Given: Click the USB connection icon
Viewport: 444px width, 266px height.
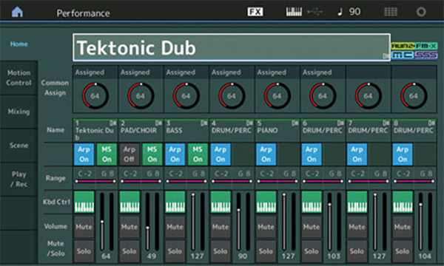Looking at the screenshot, I should pyautogui.click(x=314, y=12).
